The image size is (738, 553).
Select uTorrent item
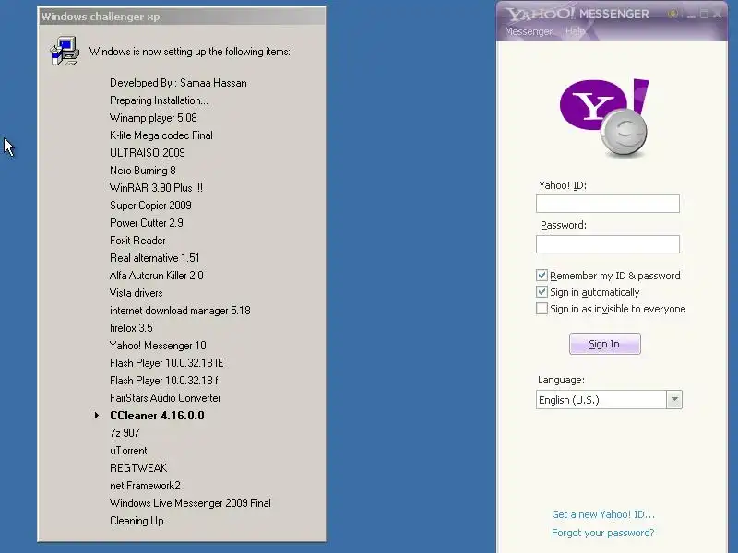click(128, 451)
